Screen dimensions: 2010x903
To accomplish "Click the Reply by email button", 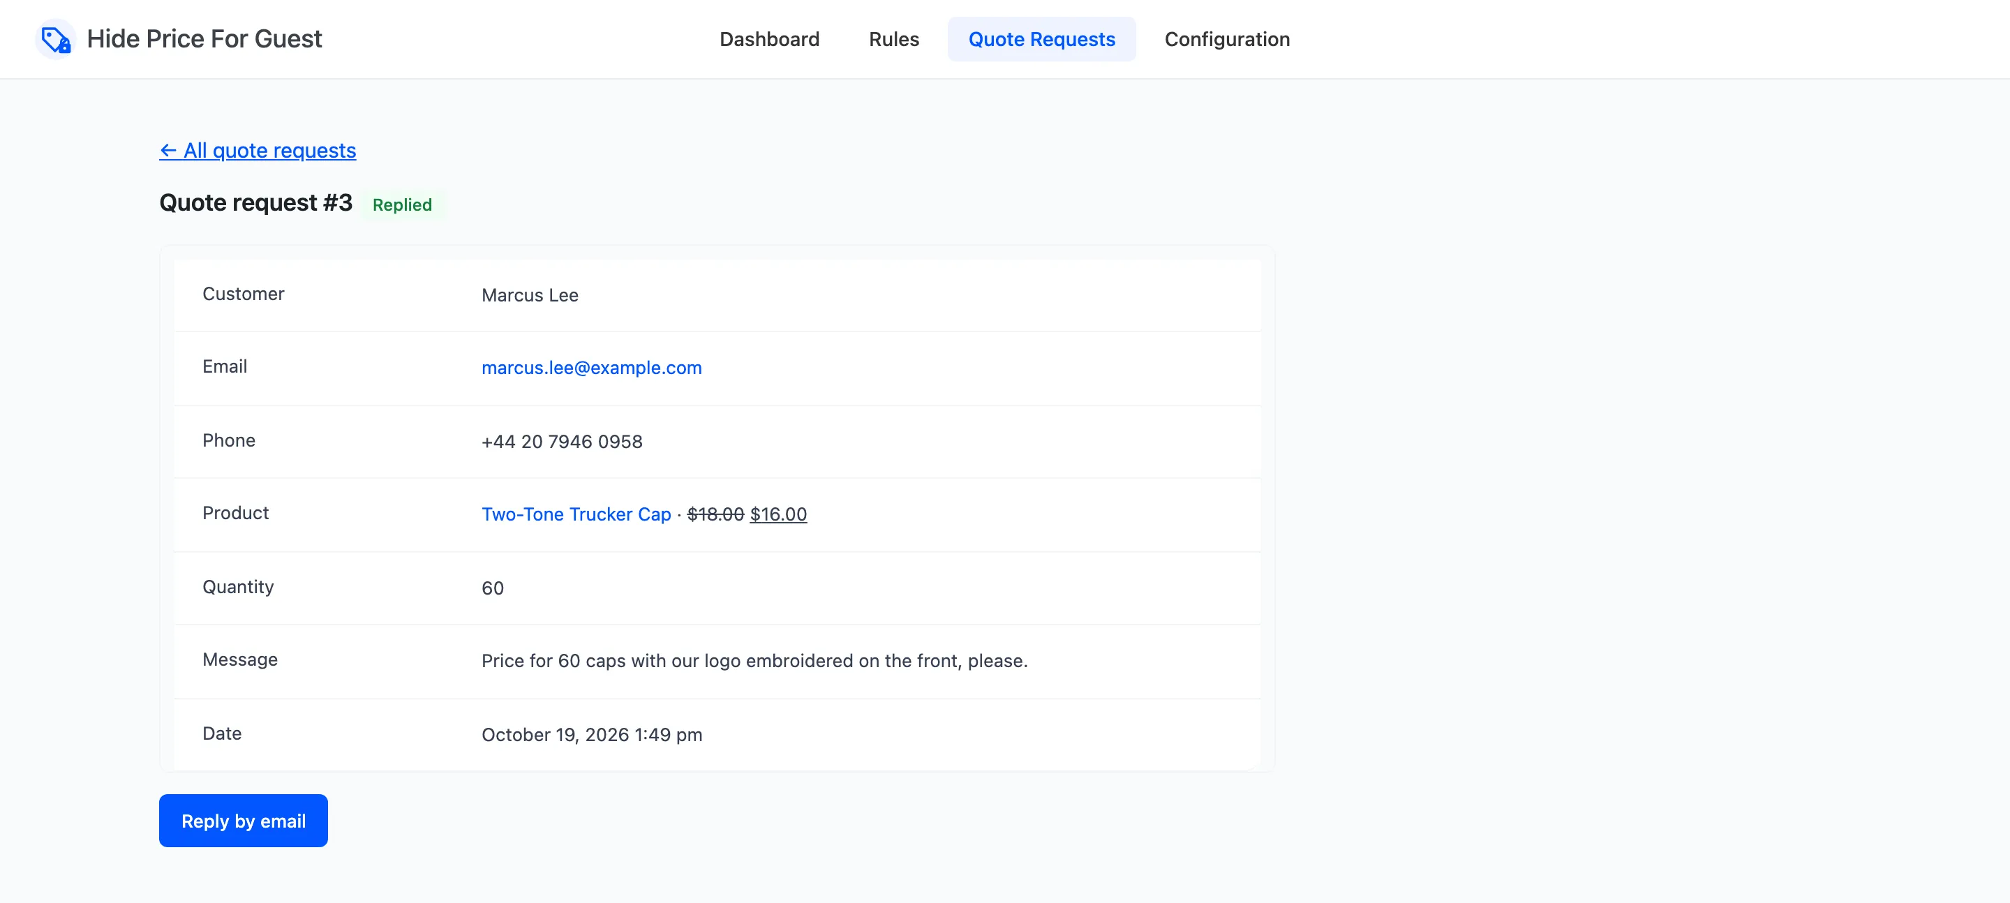I will coord(244,820).
